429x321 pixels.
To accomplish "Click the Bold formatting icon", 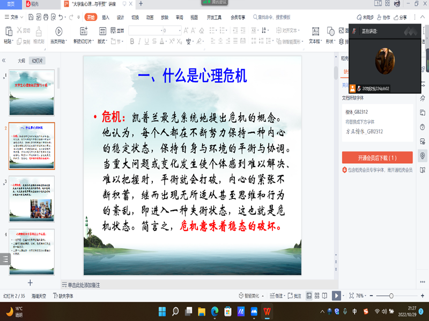I will (x=132, y=41).
